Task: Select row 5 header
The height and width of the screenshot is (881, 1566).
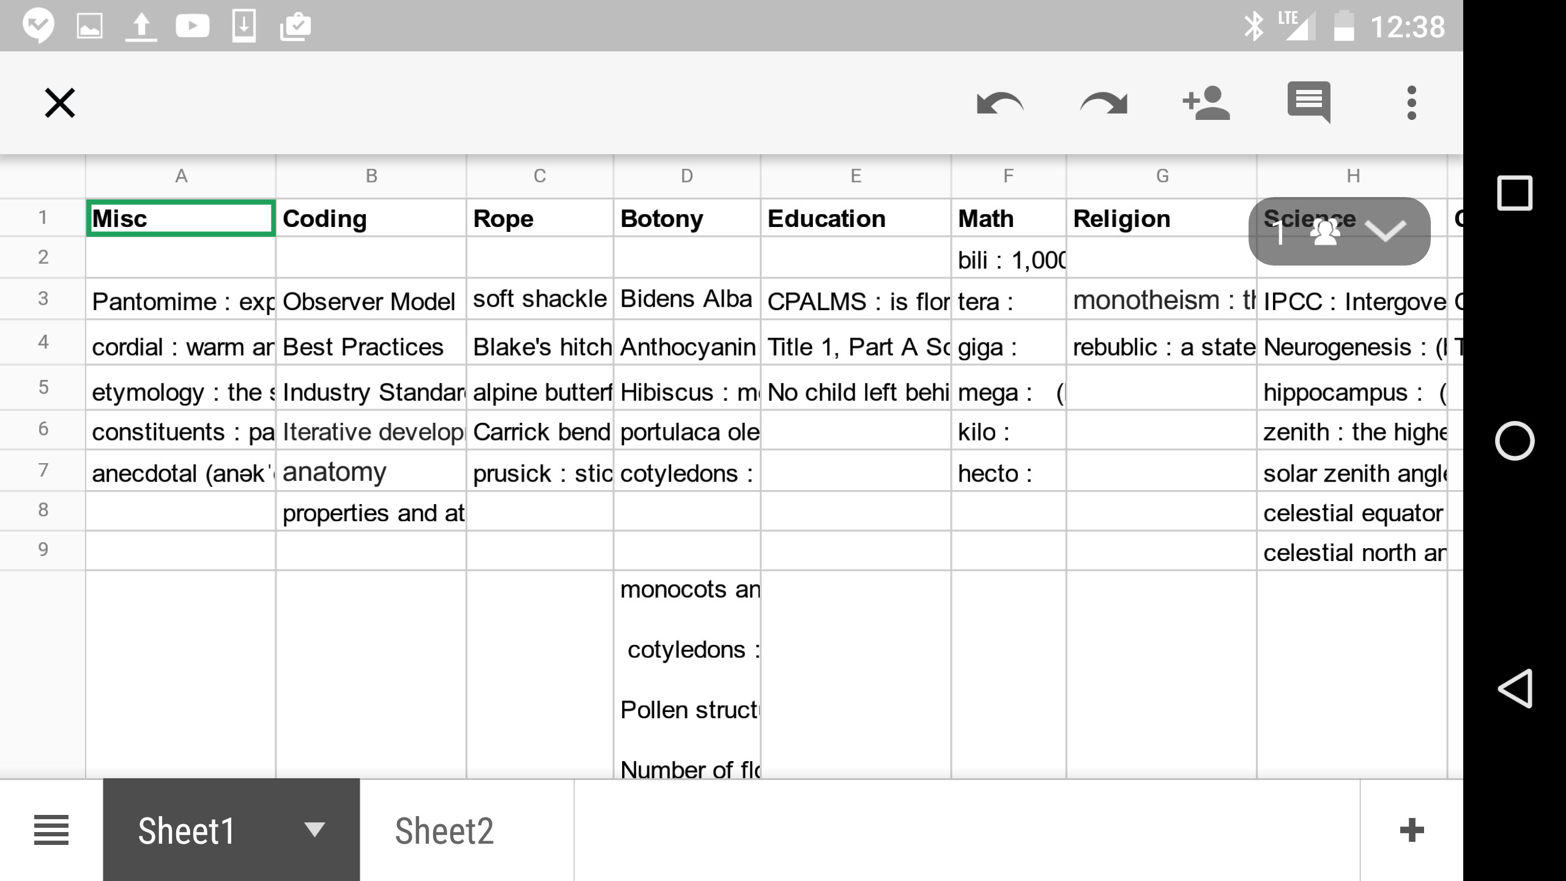Action: click(x=43, y=387)
